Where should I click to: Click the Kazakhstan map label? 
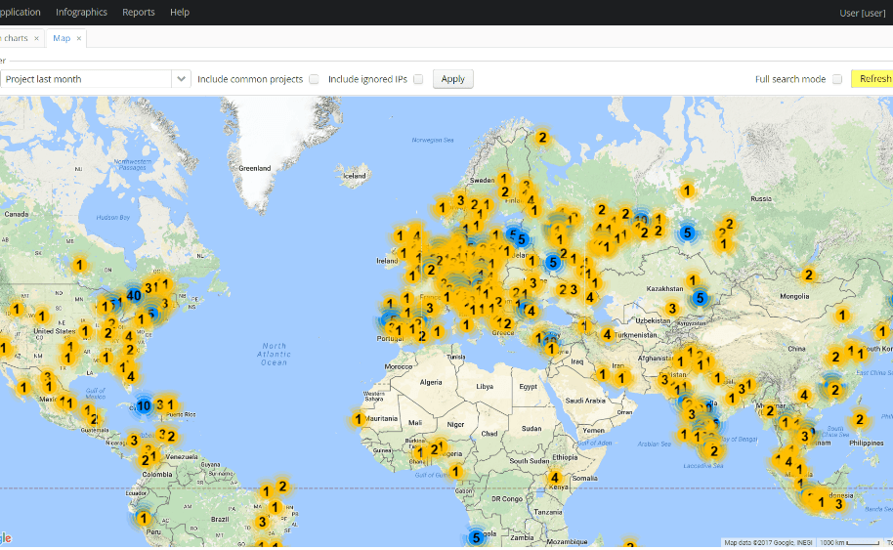click(x=664, y=288)
